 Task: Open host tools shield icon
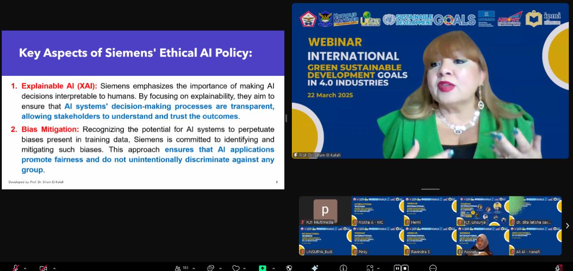[x=289, y=268]
